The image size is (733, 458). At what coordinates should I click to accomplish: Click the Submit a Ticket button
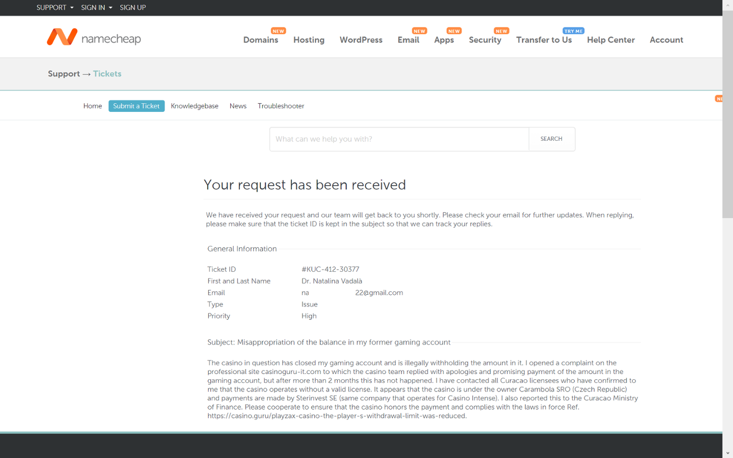(x=136, y=106)
